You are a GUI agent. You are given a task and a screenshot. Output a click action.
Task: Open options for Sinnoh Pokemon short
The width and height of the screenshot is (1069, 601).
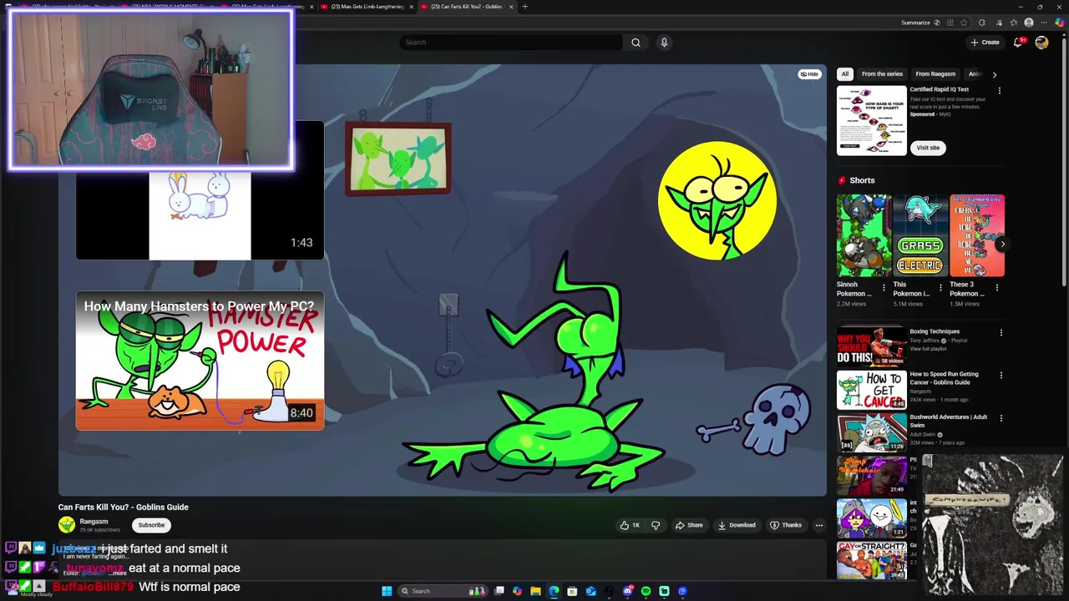pos(884,288)
